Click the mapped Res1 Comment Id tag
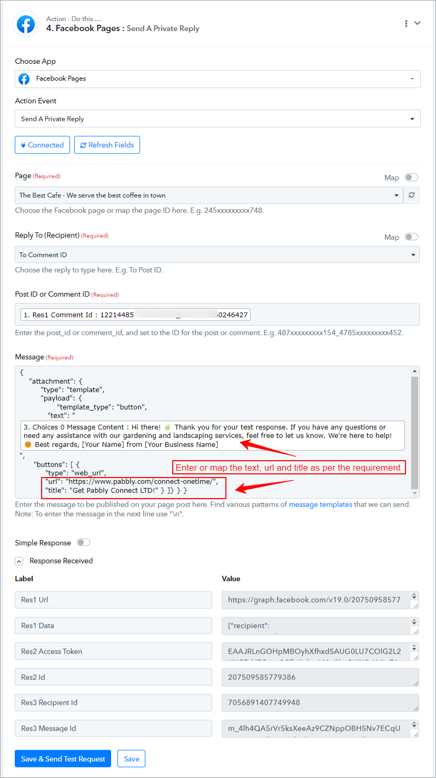 coord(135,315)
